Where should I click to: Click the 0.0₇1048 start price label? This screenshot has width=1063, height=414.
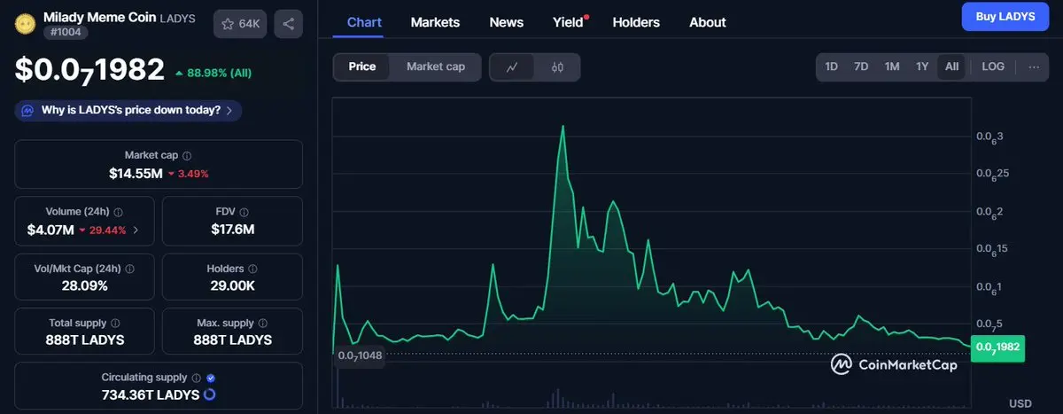360,355
